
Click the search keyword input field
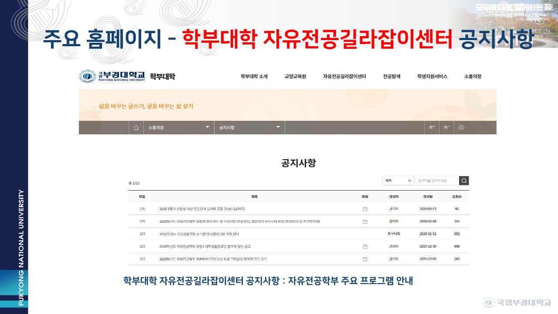[437, 181]
